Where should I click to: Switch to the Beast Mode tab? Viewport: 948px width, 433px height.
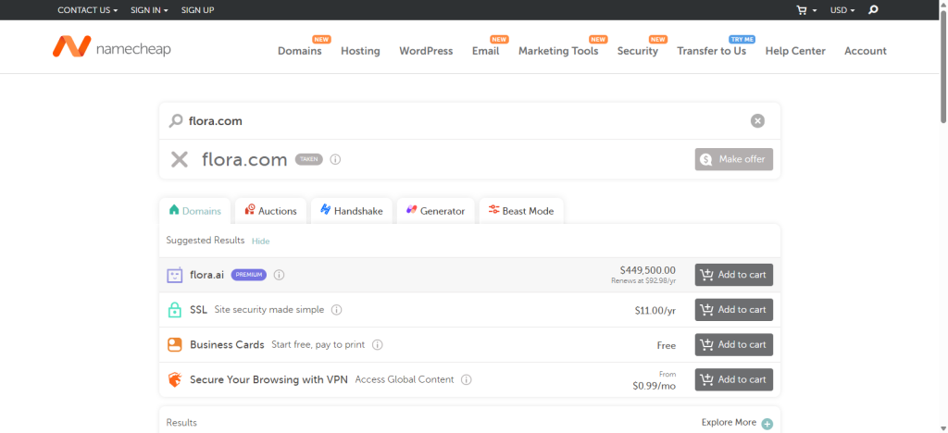[521, 211]
